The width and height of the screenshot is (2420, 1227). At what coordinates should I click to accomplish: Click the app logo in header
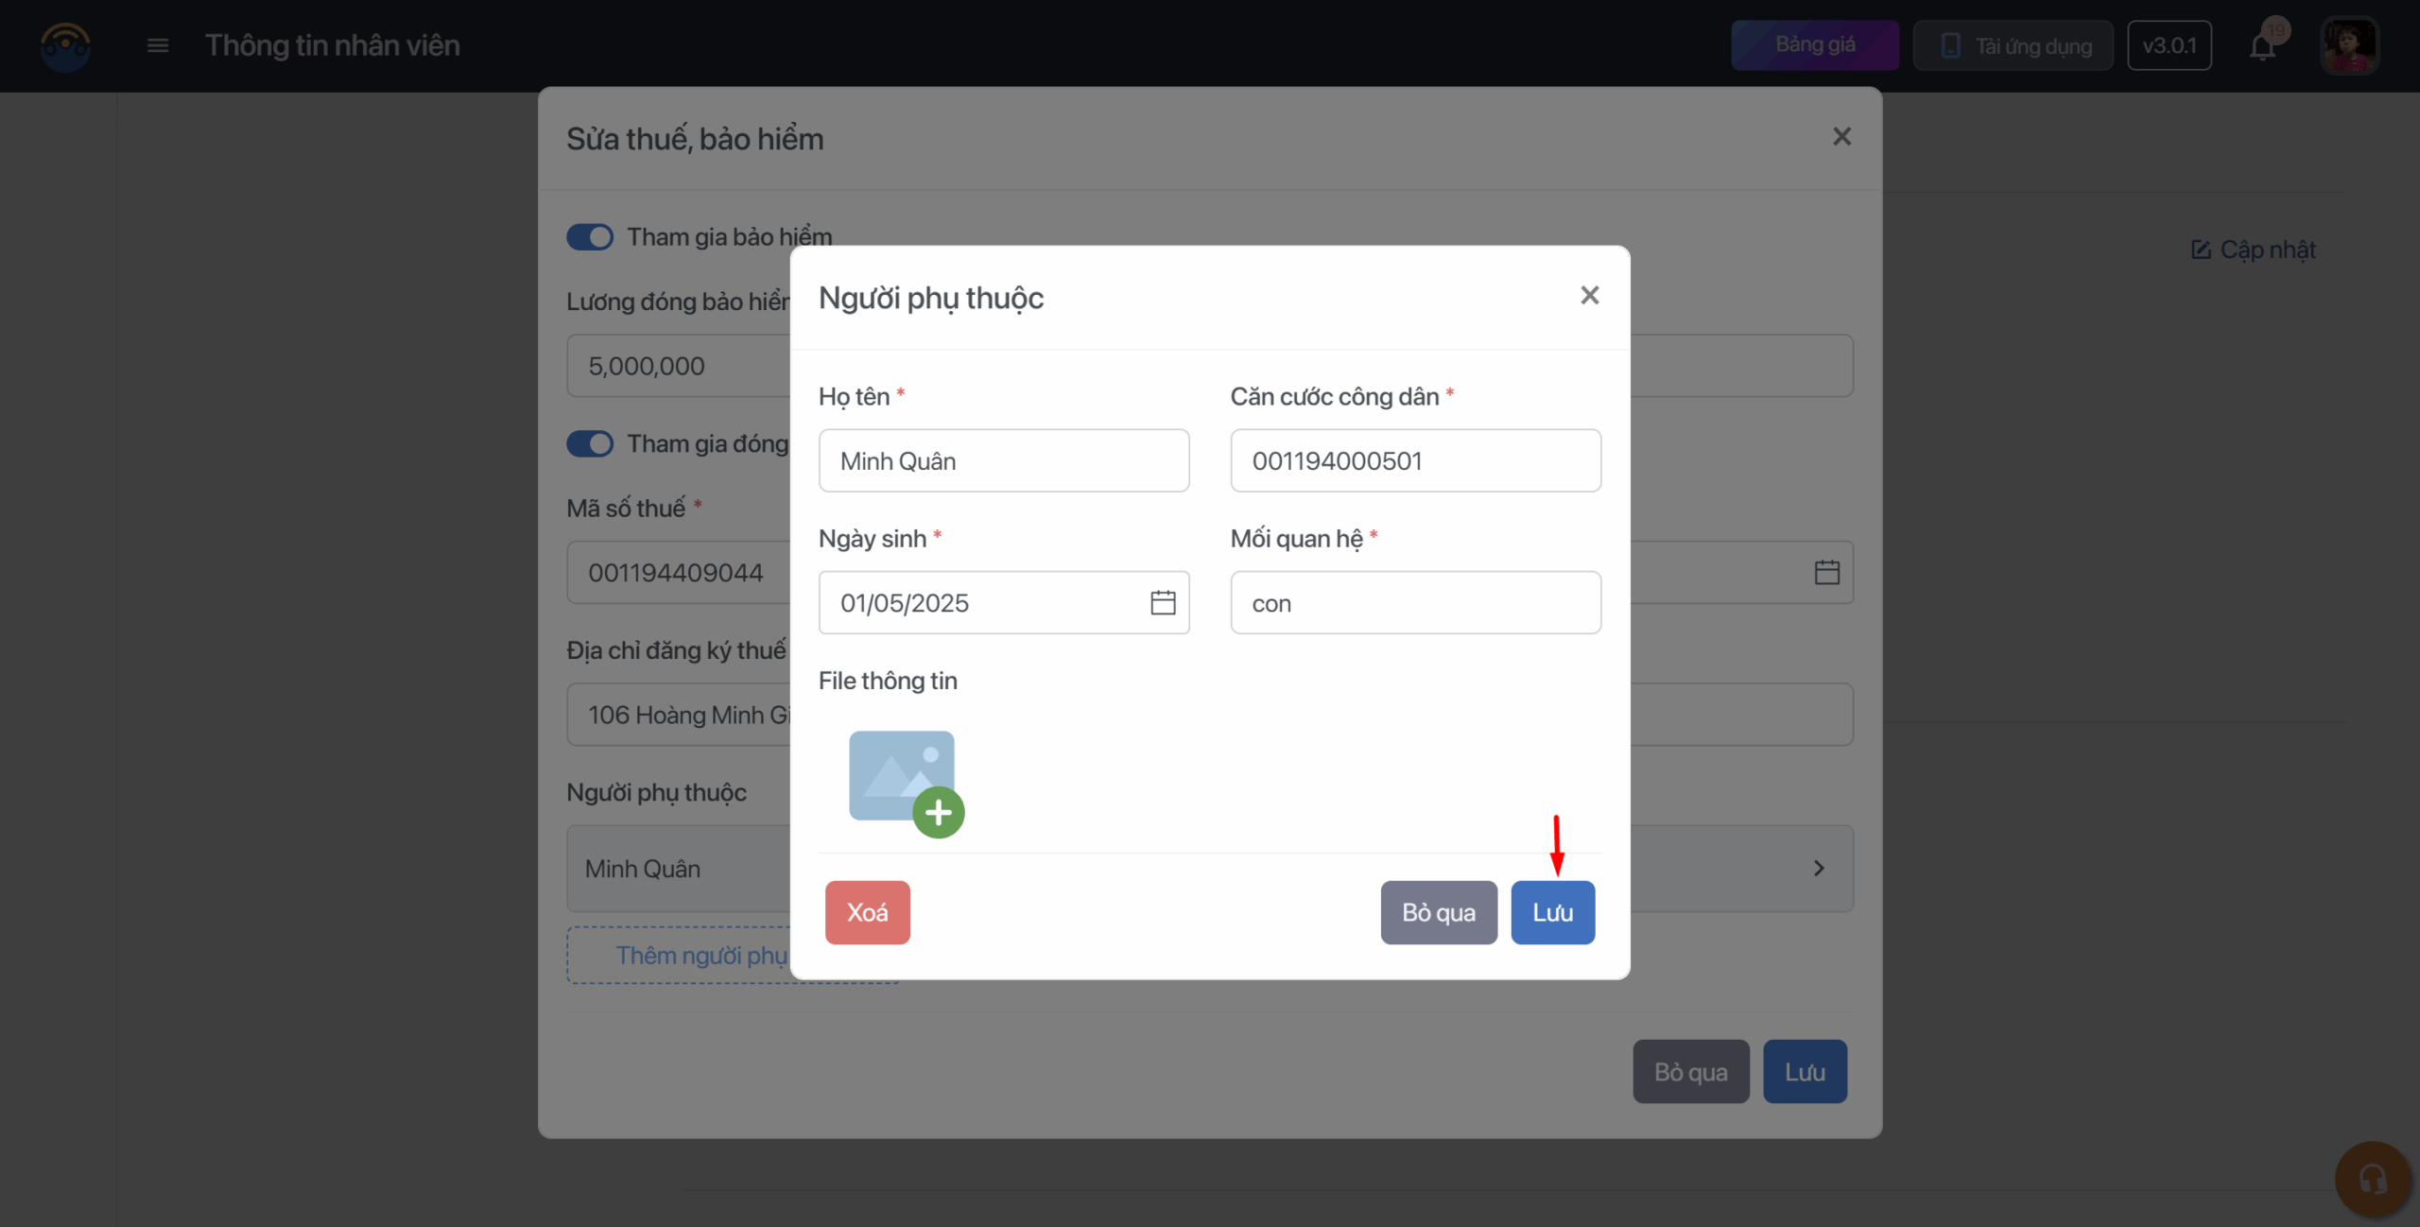[65, 45]
